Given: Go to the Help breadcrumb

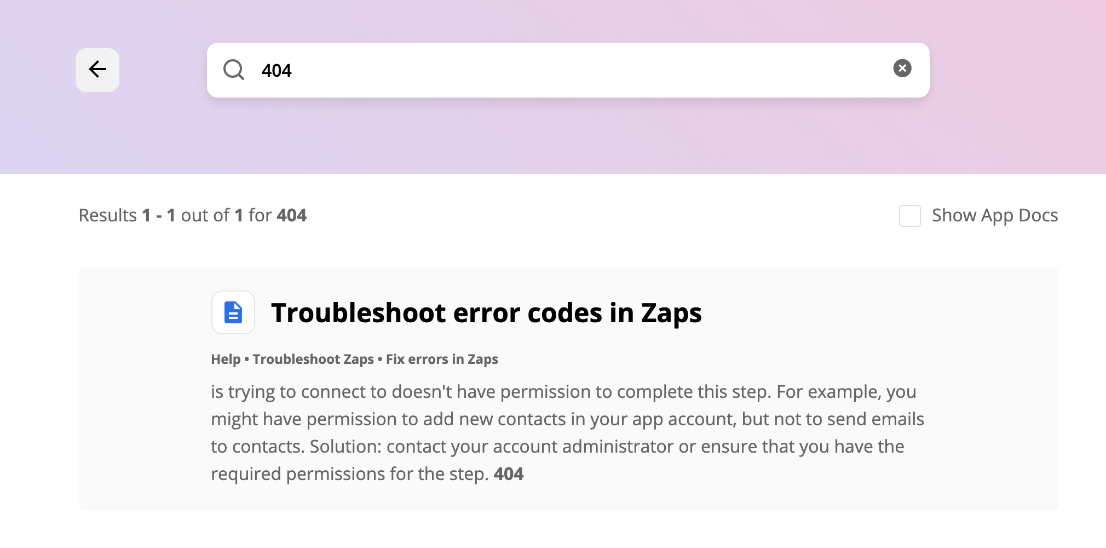Looking at the screenshot, I should click(x=226, y=359).
